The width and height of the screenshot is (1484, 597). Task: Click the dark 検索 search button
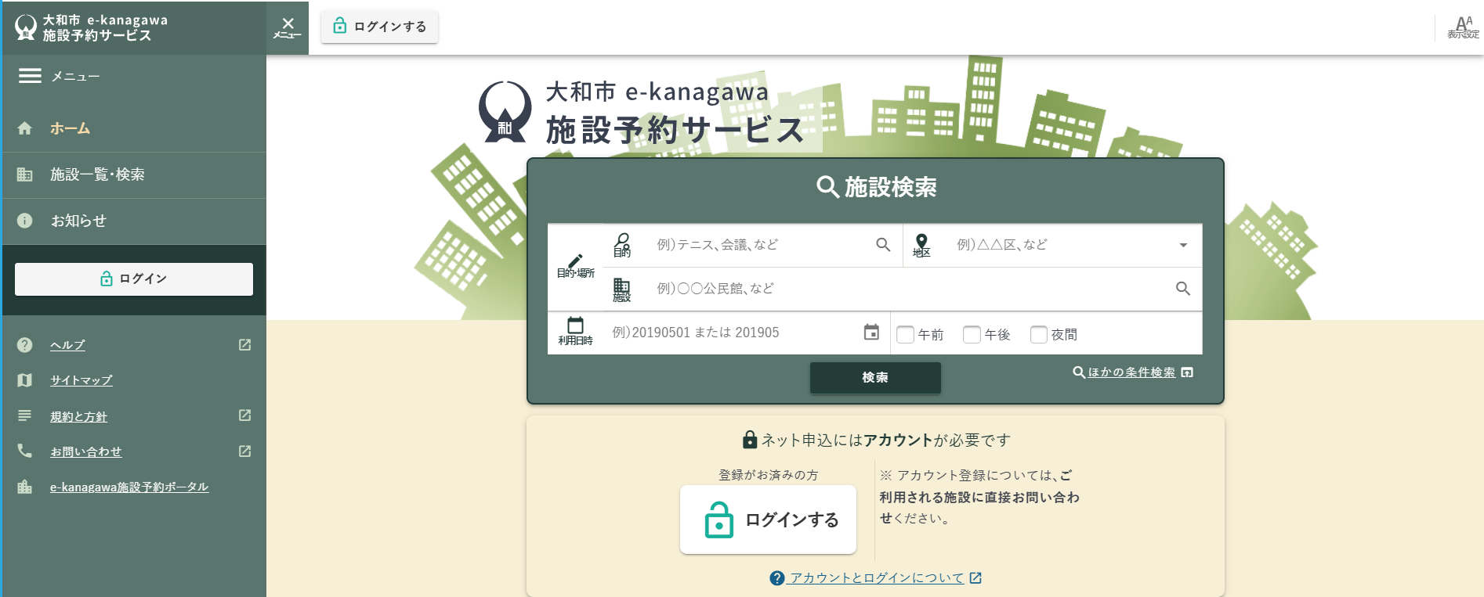point(875,378)
